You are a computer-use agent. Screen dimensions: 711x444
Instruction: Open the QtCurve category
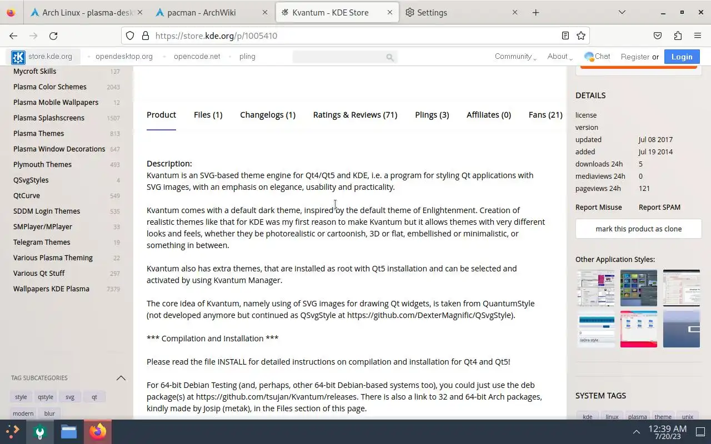coord(27,195)
